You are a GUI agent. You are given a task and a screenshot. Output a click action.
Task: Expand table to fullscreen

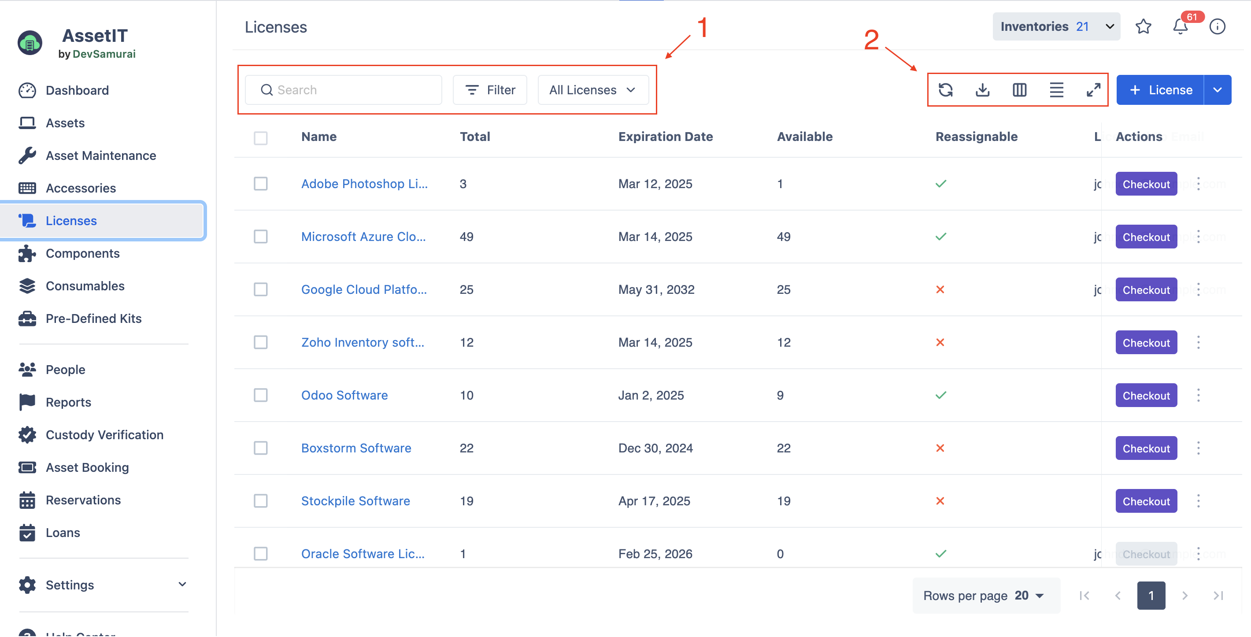(1093, 90)
